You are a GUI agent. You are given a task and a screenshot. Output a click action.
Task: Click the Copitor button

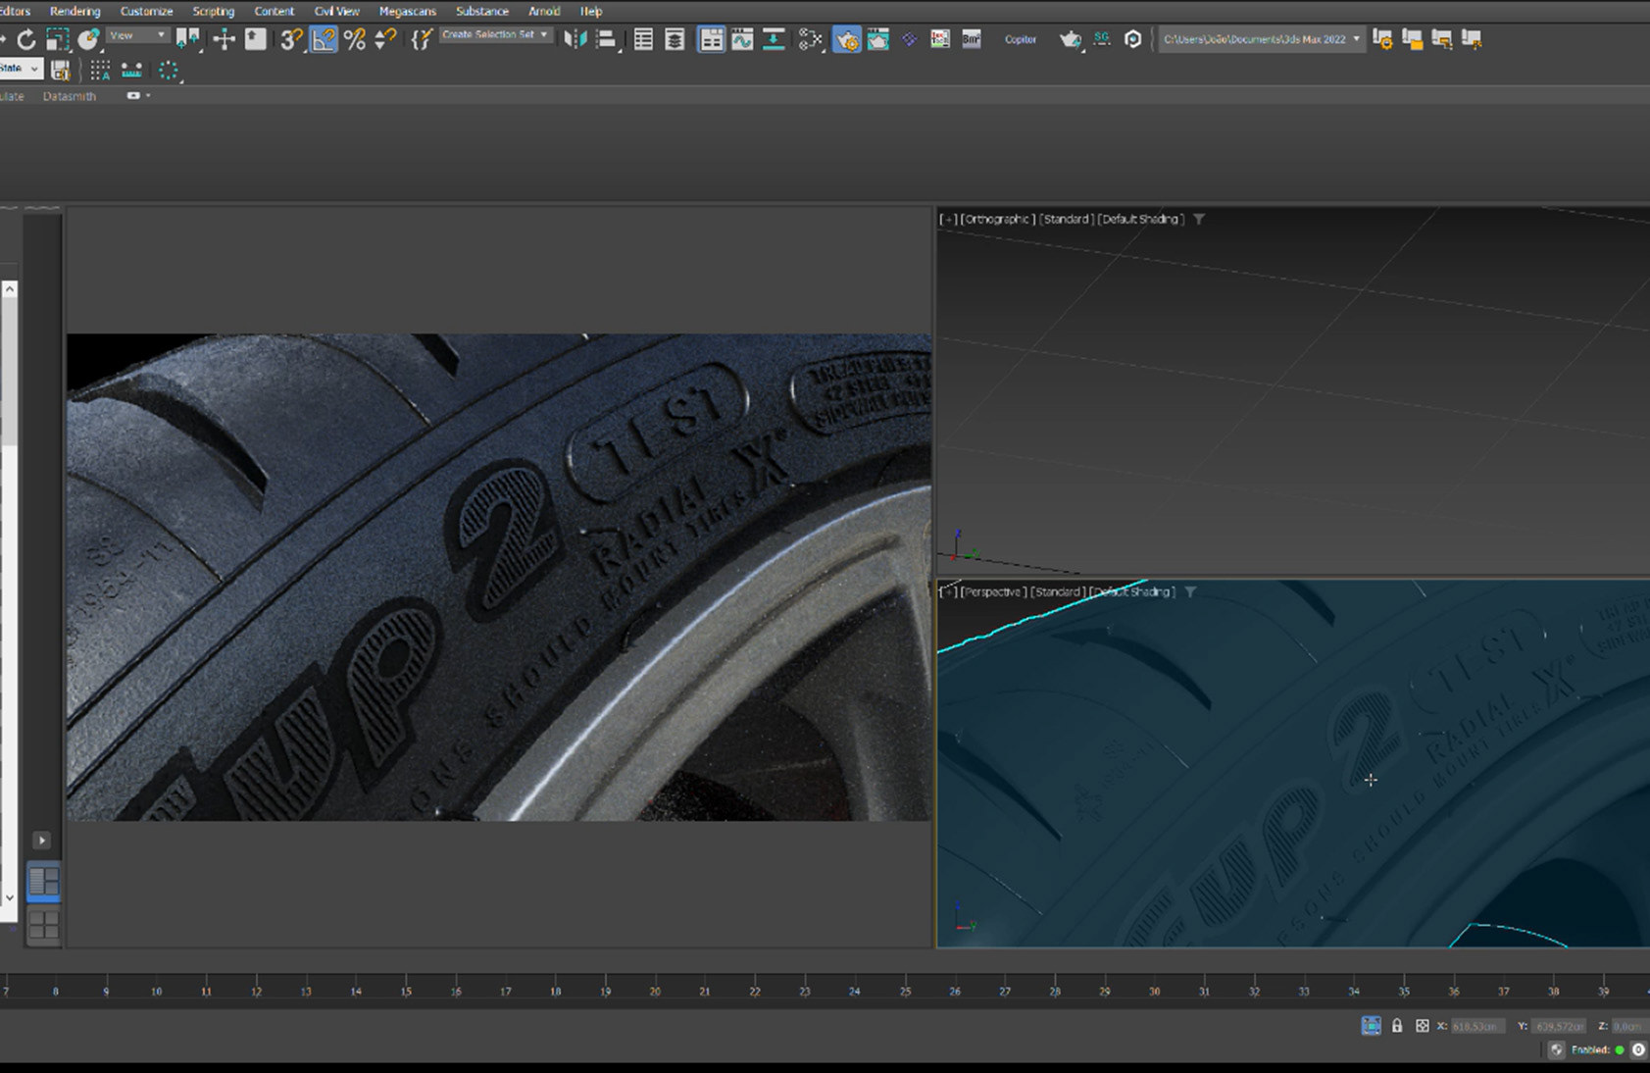(x=1021, y=39)
